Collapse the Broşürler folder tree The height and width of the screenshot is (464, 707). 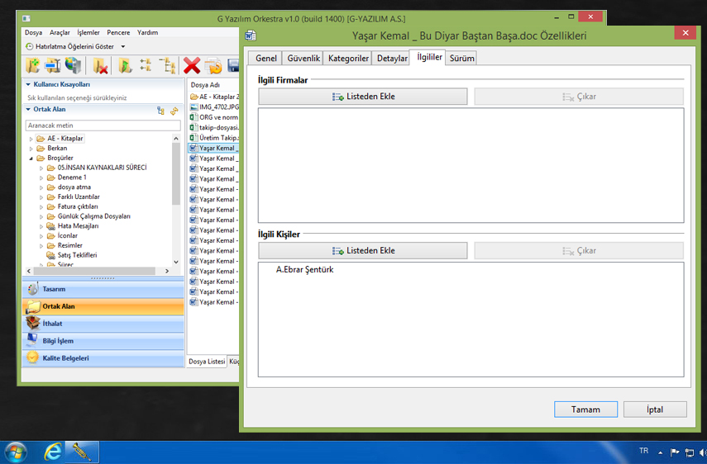[31, 158]
